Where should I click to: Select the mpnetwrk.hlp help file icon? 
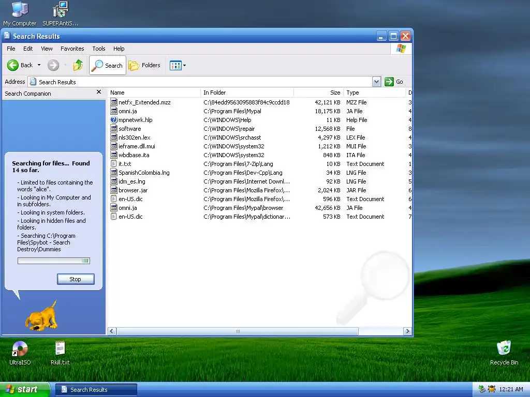click(114, 120)
